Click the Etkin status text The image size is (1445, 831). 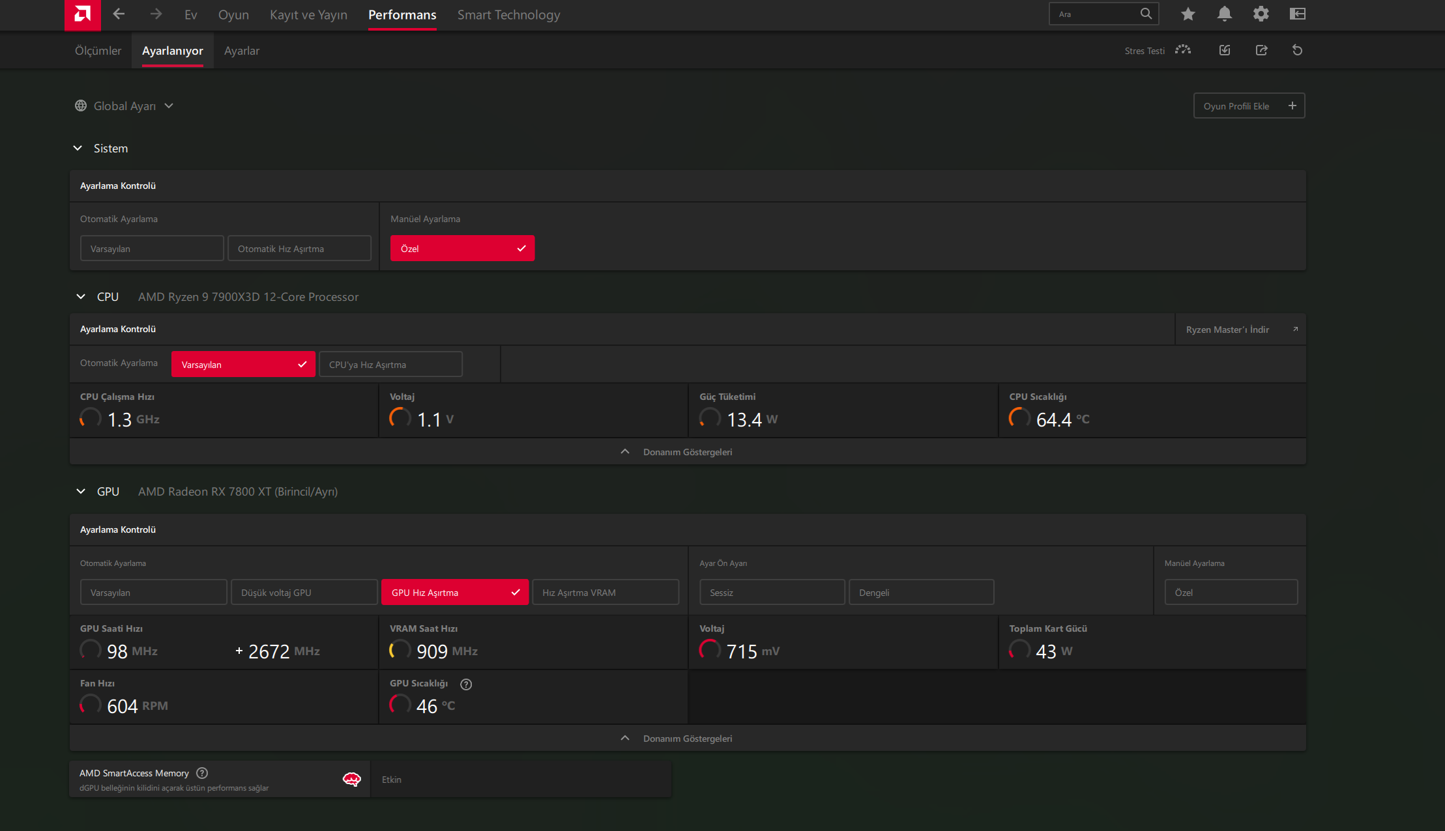[392, 780]
